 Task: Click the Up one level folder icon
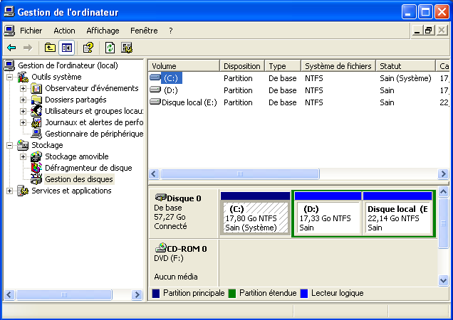50,48
